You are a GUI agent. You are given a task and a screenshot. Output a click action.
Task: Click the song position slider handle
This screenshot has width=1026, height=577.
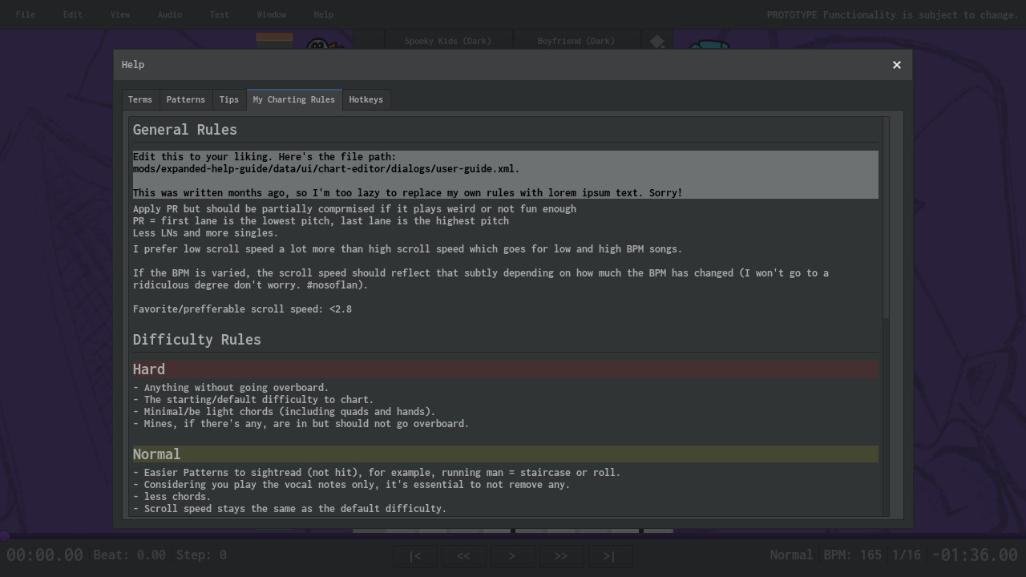click(x=4, y=535)
